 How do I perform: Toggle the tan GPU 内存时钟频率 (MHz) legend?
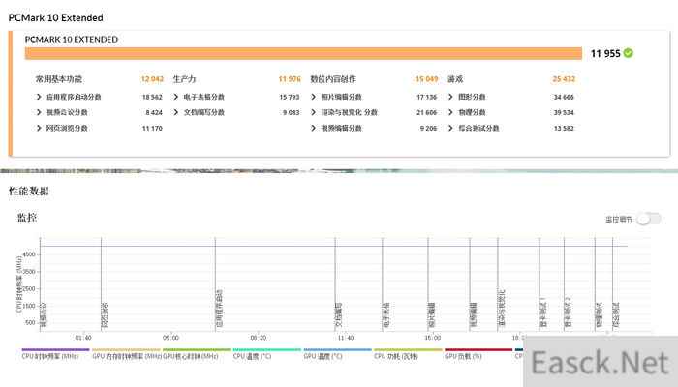[126, 354]
